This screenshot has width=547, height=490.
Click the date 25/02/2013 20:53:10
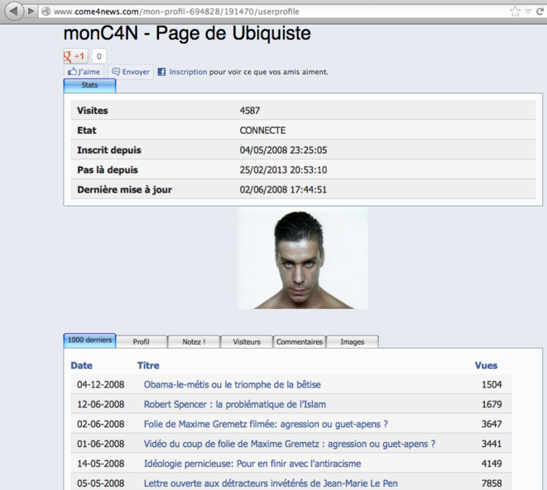pyautogui.click(x=283, y=170)
